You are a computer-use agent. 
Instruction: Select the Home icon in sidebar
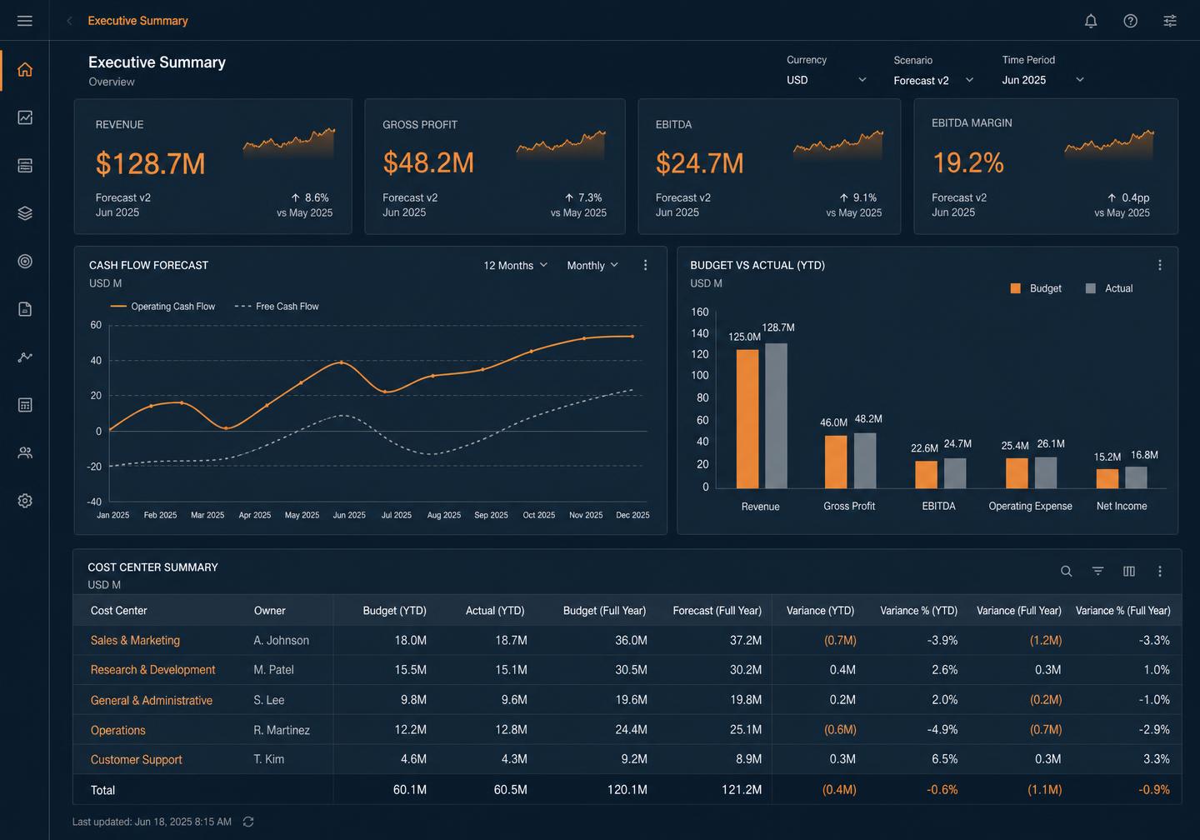[x=25, y=69]
